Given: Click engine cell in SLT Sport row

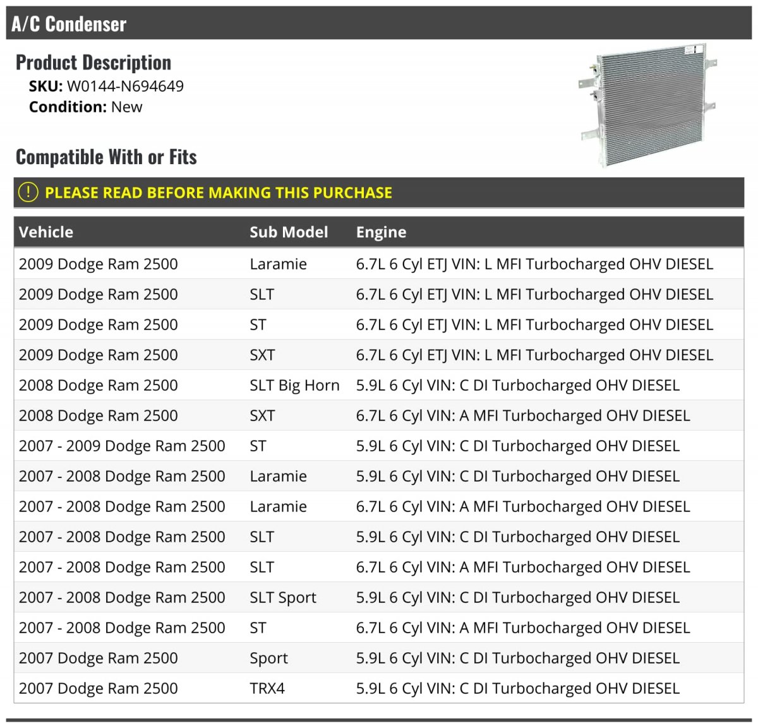Looking at the screenshot, I should pyautogui.click(x=518, y=597).
